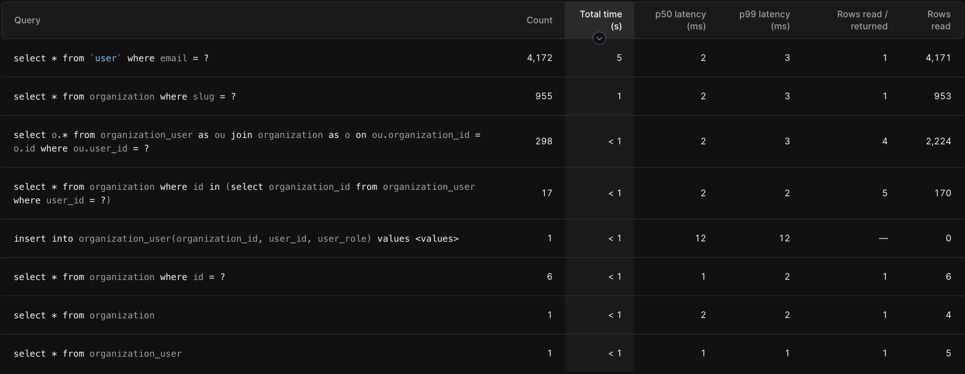Open the select * from organization query
965x374 pixels.
tap(84, 315)
